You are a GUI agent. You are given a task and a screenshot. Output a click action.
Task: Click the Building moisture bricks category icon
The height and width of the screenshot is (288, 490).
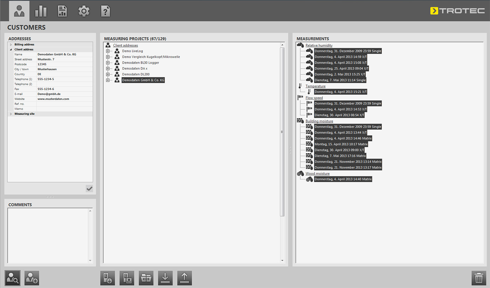(300, 121)
